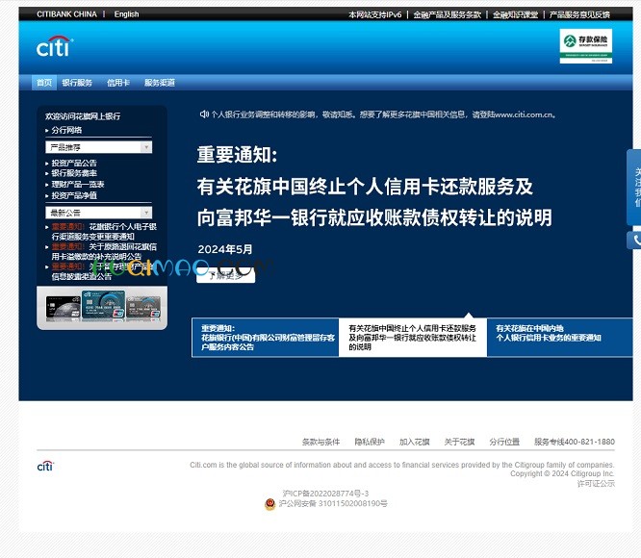Image resolution: width=641 pixels, height=558 pixels.
Task: Click the 服务专线400-821-1880 hotline text
Action: 575,442
